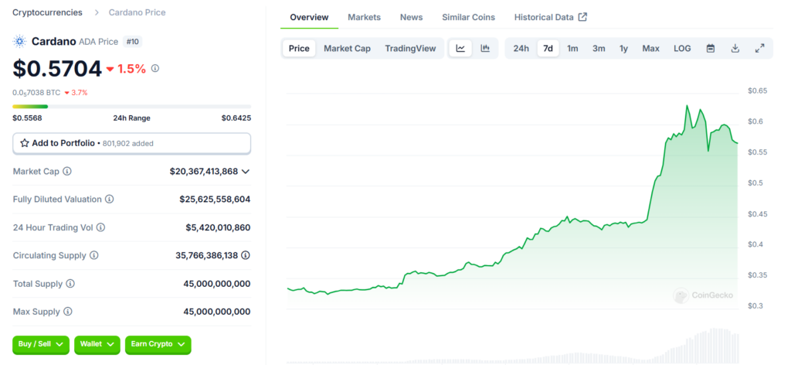Expand the Market Cap value chevron

246,172
